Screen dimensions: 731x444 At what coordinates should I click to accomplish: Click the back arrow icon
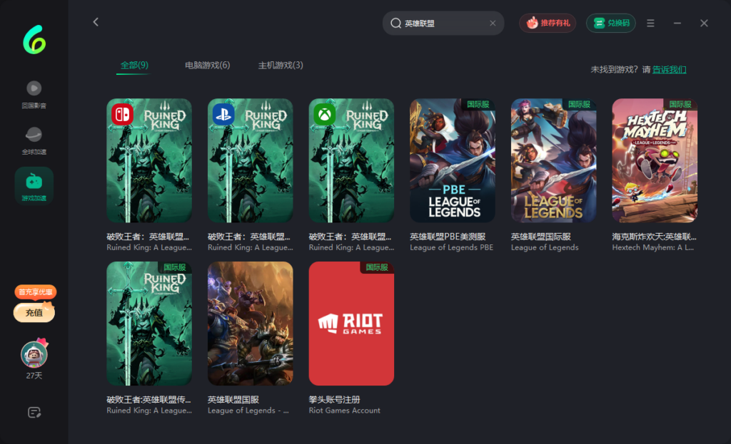[96, 22]
